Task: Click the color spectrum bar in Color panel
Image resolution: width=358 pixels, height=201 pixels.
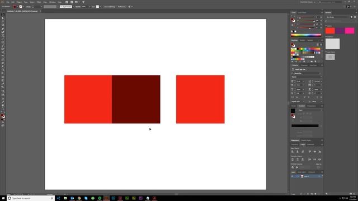Action: (306, 35)
